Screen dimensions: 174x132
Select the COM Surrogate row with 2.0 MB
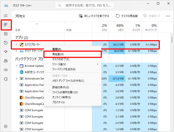click(x=85, y=123)
